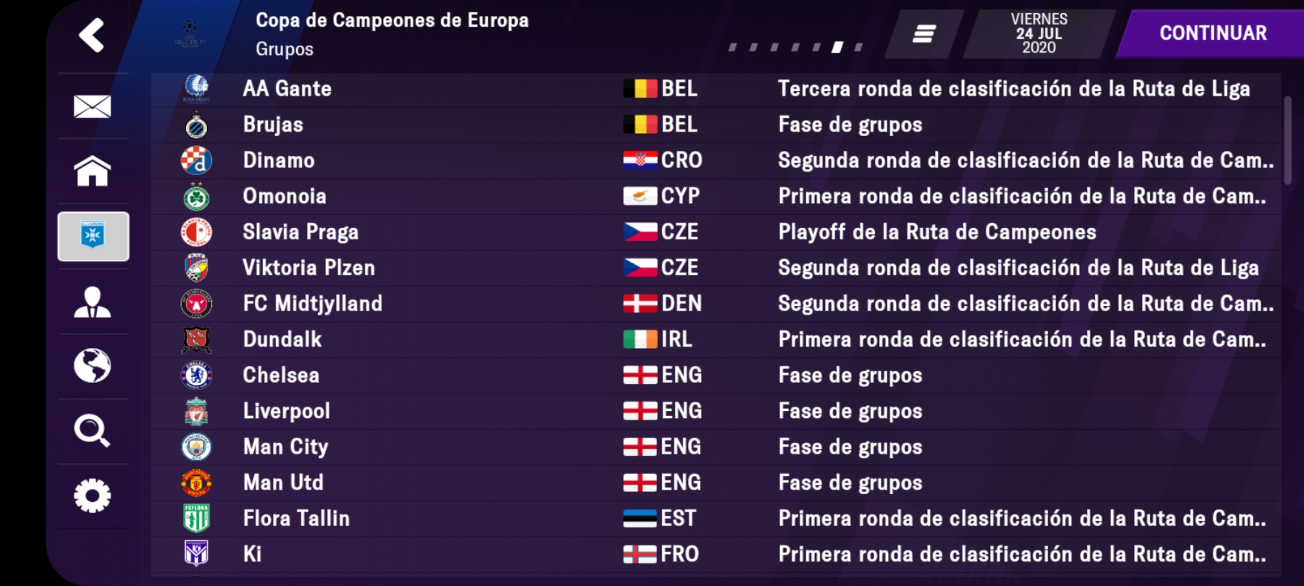Open the settings gear icon

coord(92,495)
